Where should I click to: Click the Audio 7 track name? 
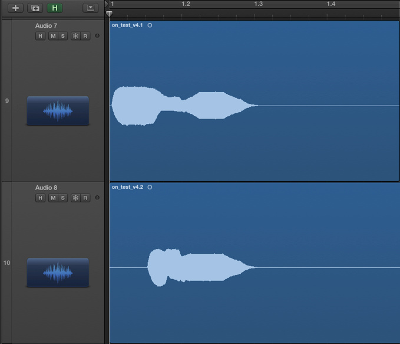tap(46, 25)
